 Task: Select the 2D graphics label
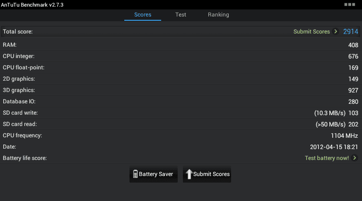point(19,79)
